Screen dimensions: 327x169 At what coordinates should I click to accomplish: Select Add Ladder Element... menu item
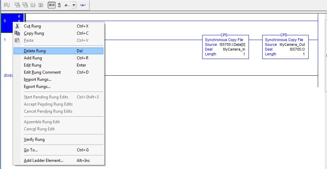44,161
